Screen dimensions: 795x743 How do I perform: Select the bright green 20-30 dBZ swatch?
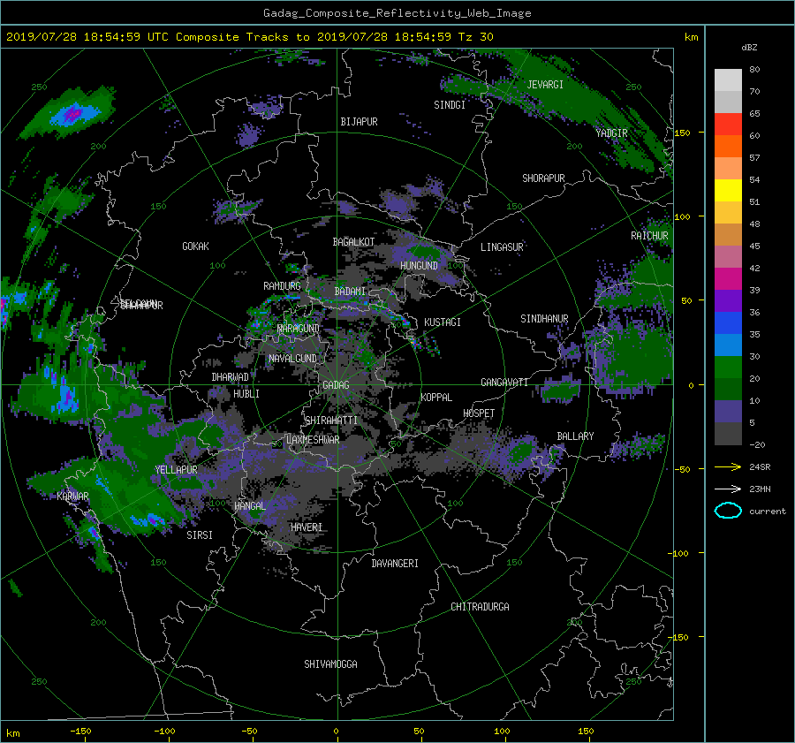[728, 368]
